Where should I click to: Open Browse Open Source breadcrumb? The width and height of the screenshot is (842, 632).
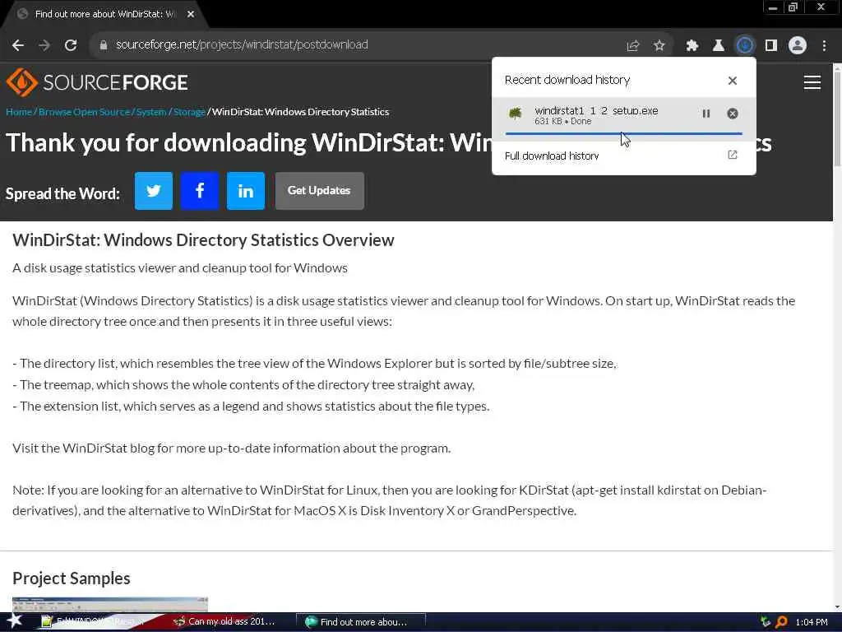click(x=85, y=112)
